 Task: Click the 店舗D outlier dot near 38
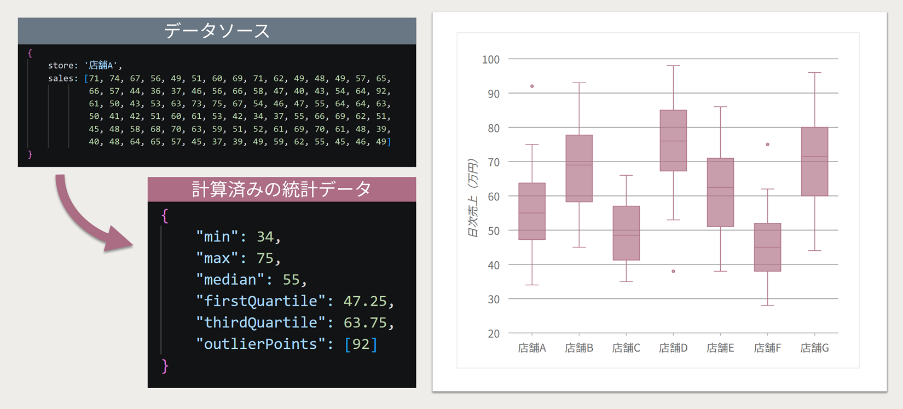[x=673, y=271]
